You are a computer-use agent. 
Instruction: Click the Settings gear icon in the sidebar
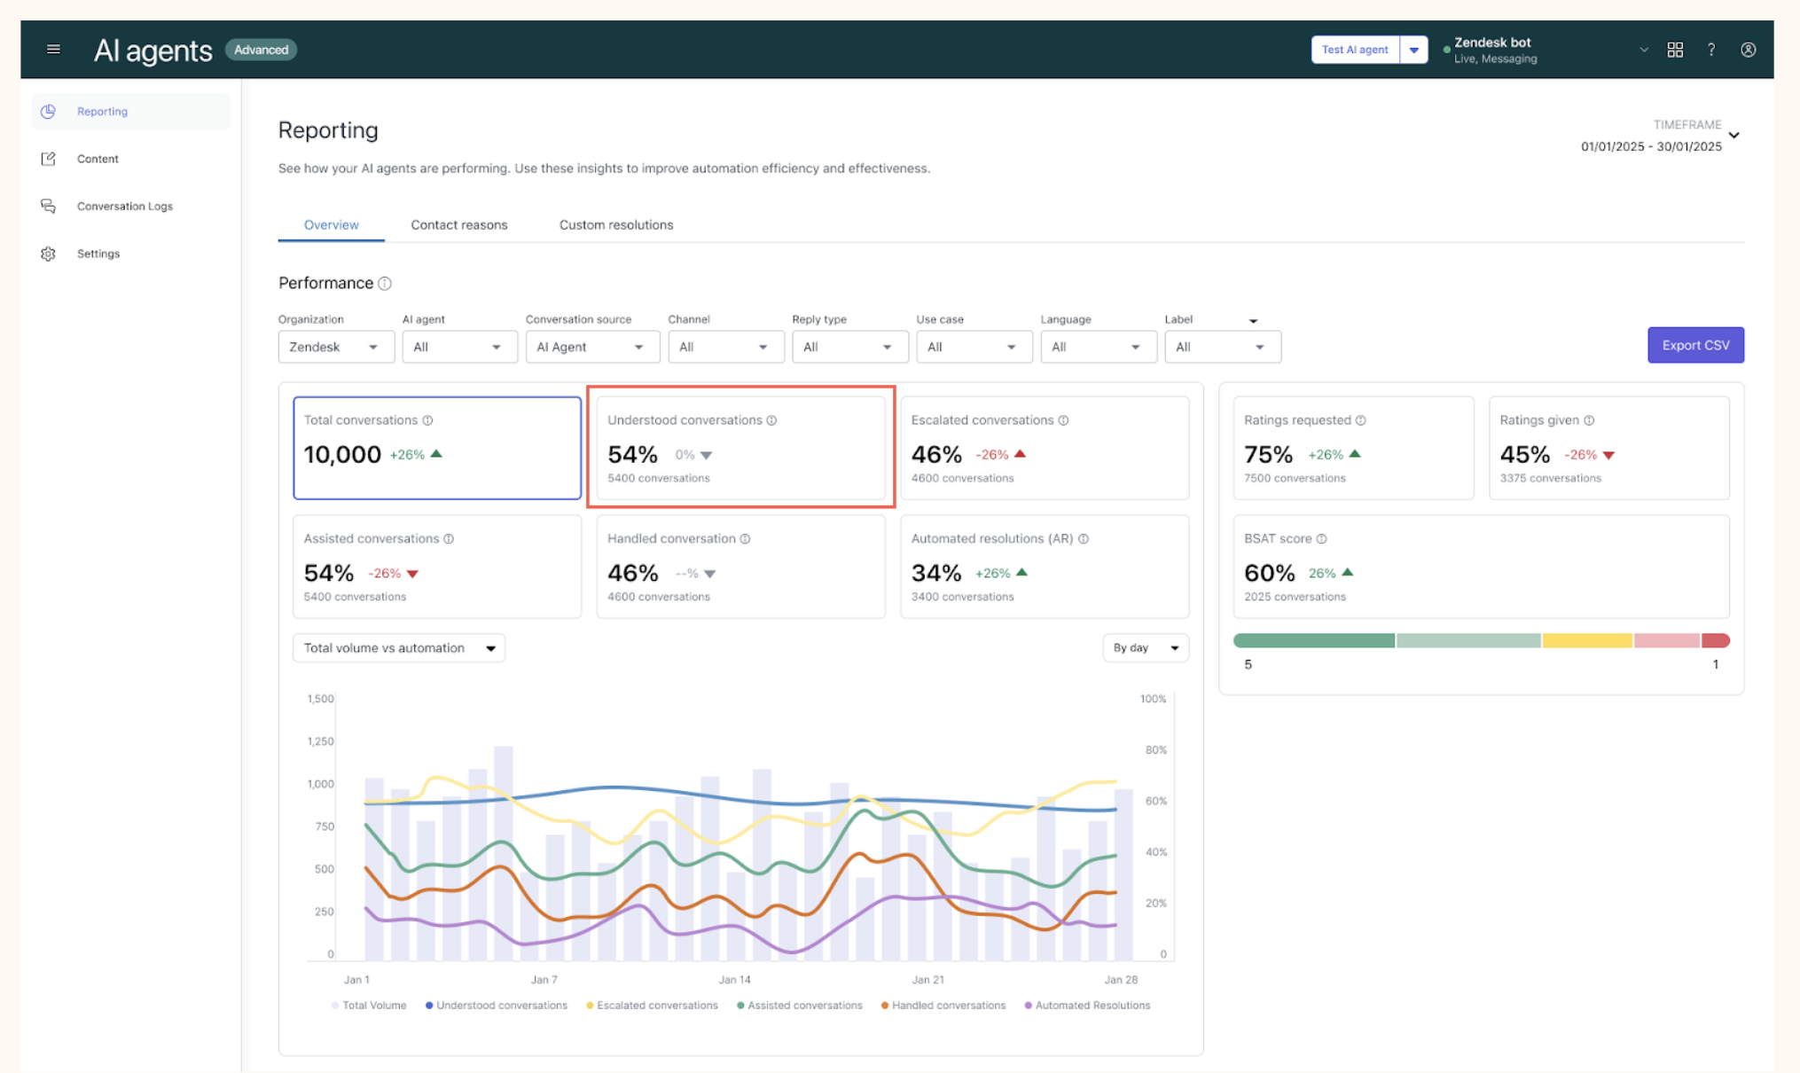[x=49, y=254]
